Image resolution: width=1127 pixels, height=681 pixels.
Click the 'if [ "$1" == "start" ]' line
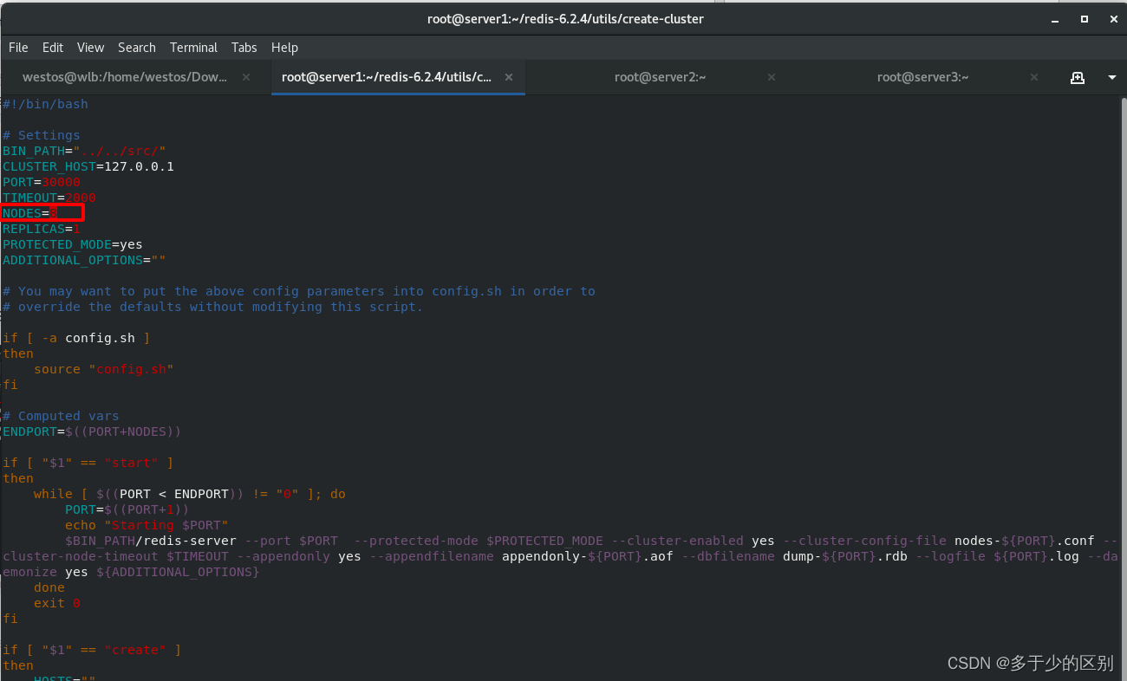tap(88, 463)
